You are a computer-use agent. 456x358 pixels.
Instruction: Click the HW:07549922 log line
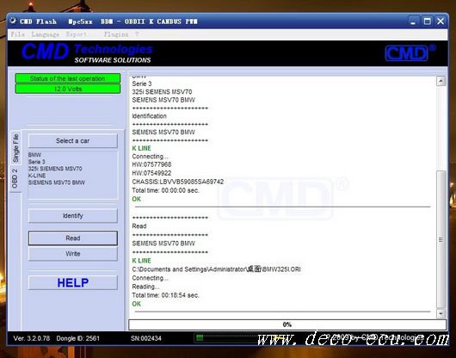pyautogui.click(x=151, y=173)
